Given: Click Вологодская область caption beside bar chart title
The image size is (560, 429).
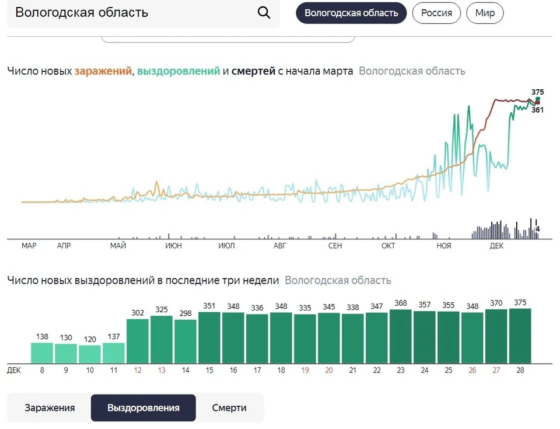Looking at the screenshot, I should pos(338,280).
